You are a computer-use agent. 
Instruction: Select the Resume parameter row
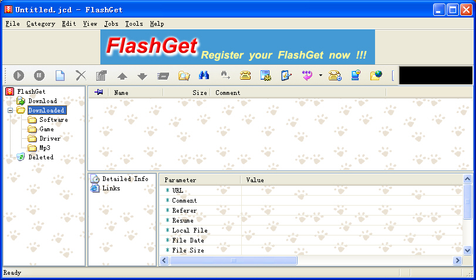coord(311,220)
